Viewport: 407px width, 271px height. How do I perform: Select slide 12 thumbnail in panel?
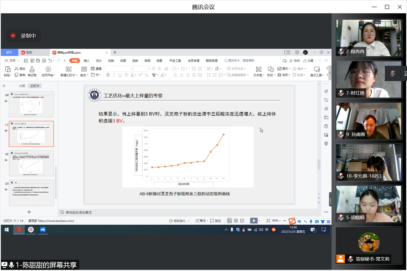[31, 163]
